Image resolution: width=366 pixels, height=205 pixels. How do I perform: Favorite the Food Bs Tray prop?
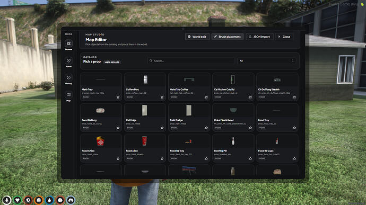(206, 158)
